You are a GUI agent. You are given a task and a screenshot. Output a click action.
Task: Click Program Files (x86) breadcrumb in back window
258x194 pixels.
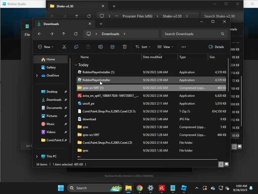137,16
